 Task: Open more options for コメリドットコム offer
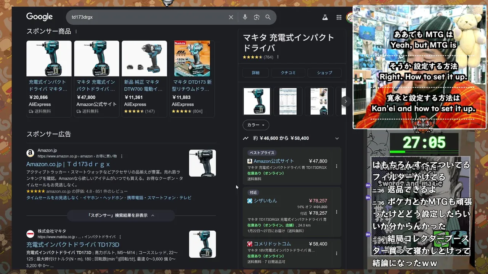point(336,253)
